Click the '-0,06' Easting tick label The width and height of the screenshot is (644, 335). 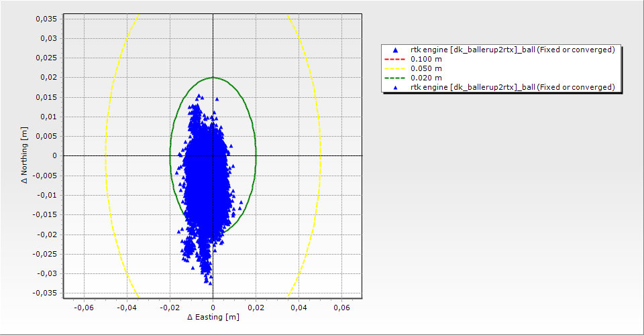83,308
